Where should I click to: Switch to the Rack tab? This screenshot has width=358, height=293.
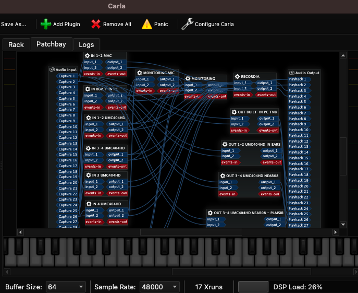click(x=16, y=44)
